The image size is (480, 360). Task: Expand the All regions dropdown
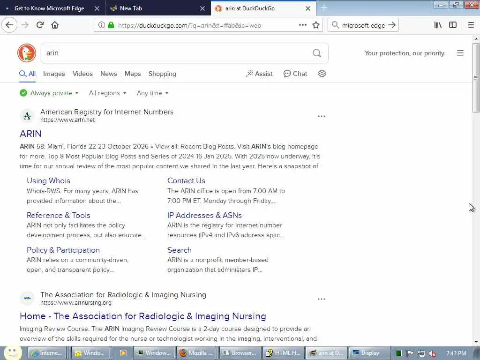pos(107,93)
